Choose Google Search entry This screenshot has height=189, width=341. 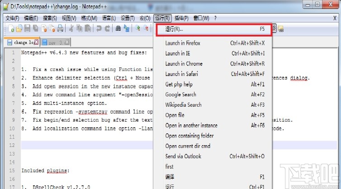213,94
